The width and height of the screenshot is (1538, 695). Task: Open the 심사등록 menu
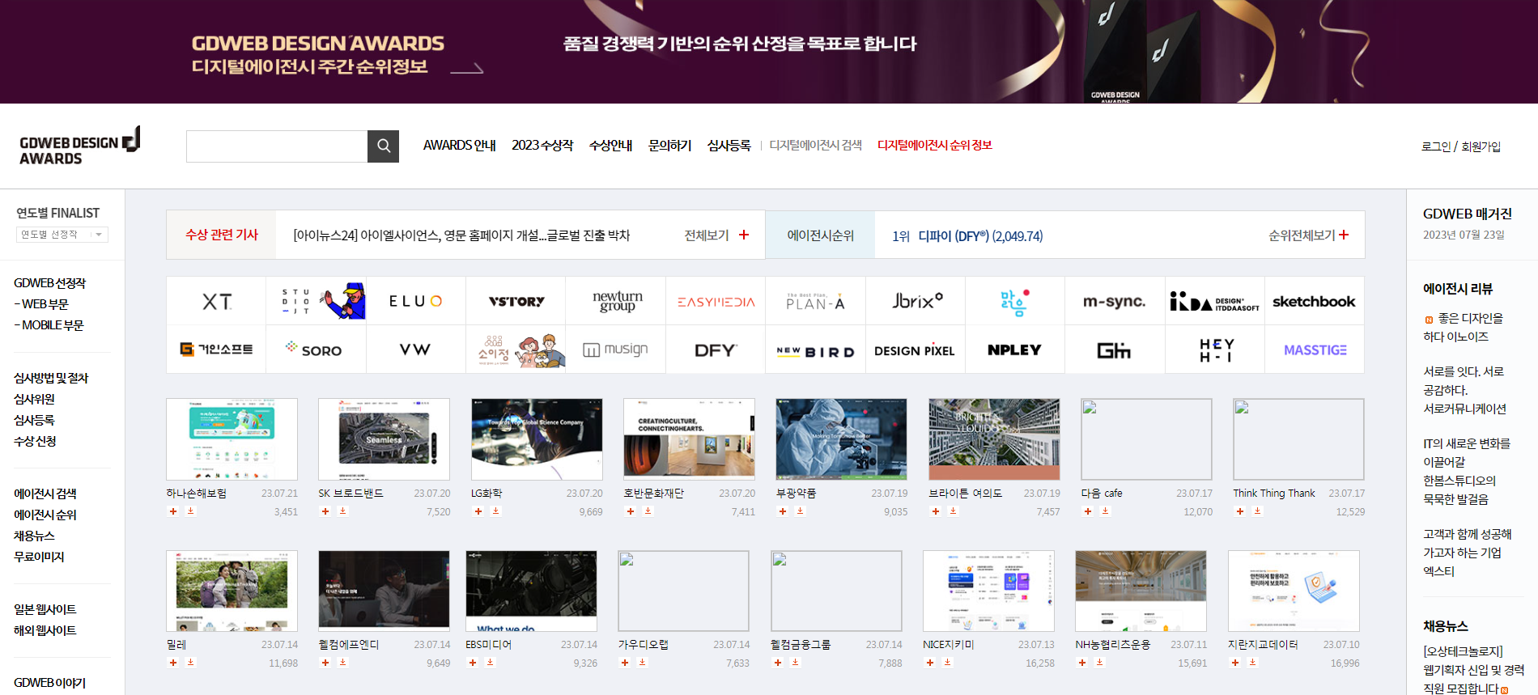[x=729, y=146]
